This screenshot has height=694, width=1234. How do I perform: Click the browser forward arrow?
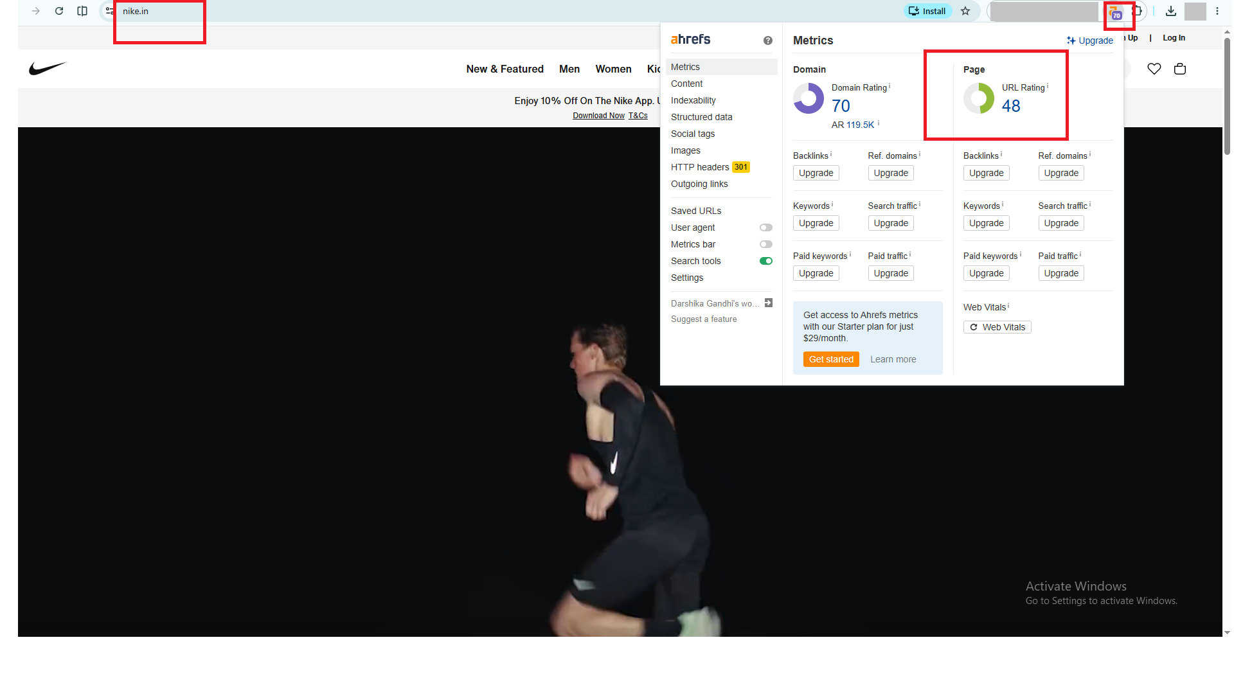pos(36,11)
